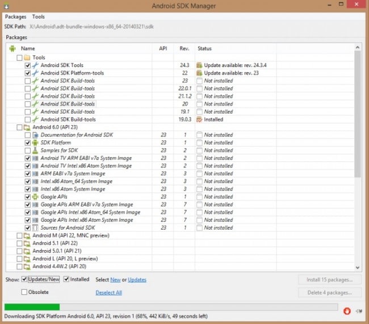Click the Sources for Android SDK icon
The height and width of the screenshot is (324, 369).
35,228
